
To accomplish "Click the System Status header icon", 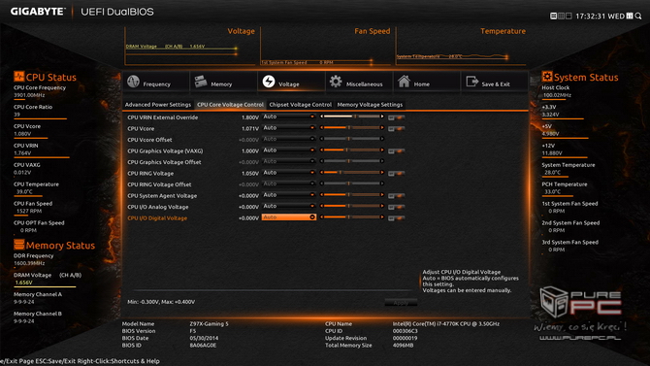I will click(x=547, y=77).
